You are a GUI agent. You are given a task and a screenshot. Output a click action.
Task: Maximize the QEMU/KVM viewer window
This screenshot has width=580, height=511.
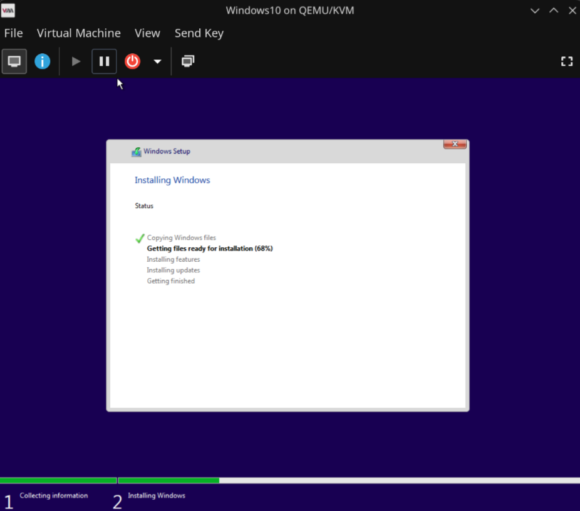(554, 11)
